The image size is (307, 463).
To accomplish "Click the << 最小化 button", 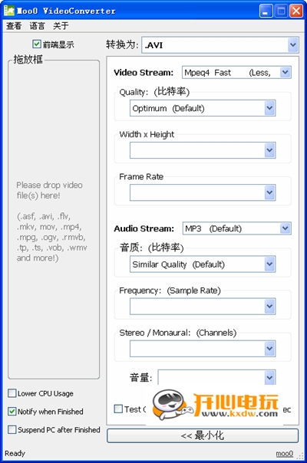I will [203, 435].
